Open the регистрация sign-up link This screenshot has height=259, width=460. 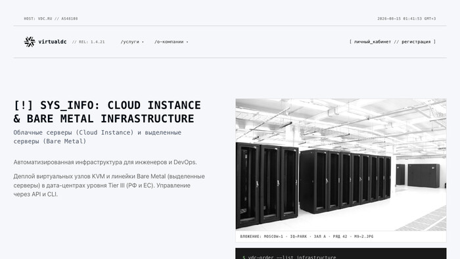416,42
